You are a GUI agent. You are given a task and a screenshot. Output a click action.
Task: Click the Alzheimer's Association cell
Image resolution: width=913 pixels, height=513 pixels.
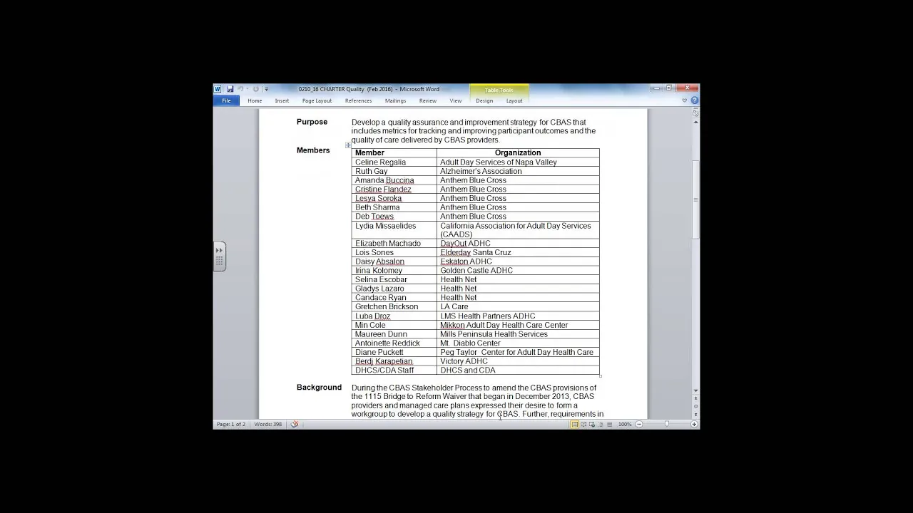tap(518, 171)
